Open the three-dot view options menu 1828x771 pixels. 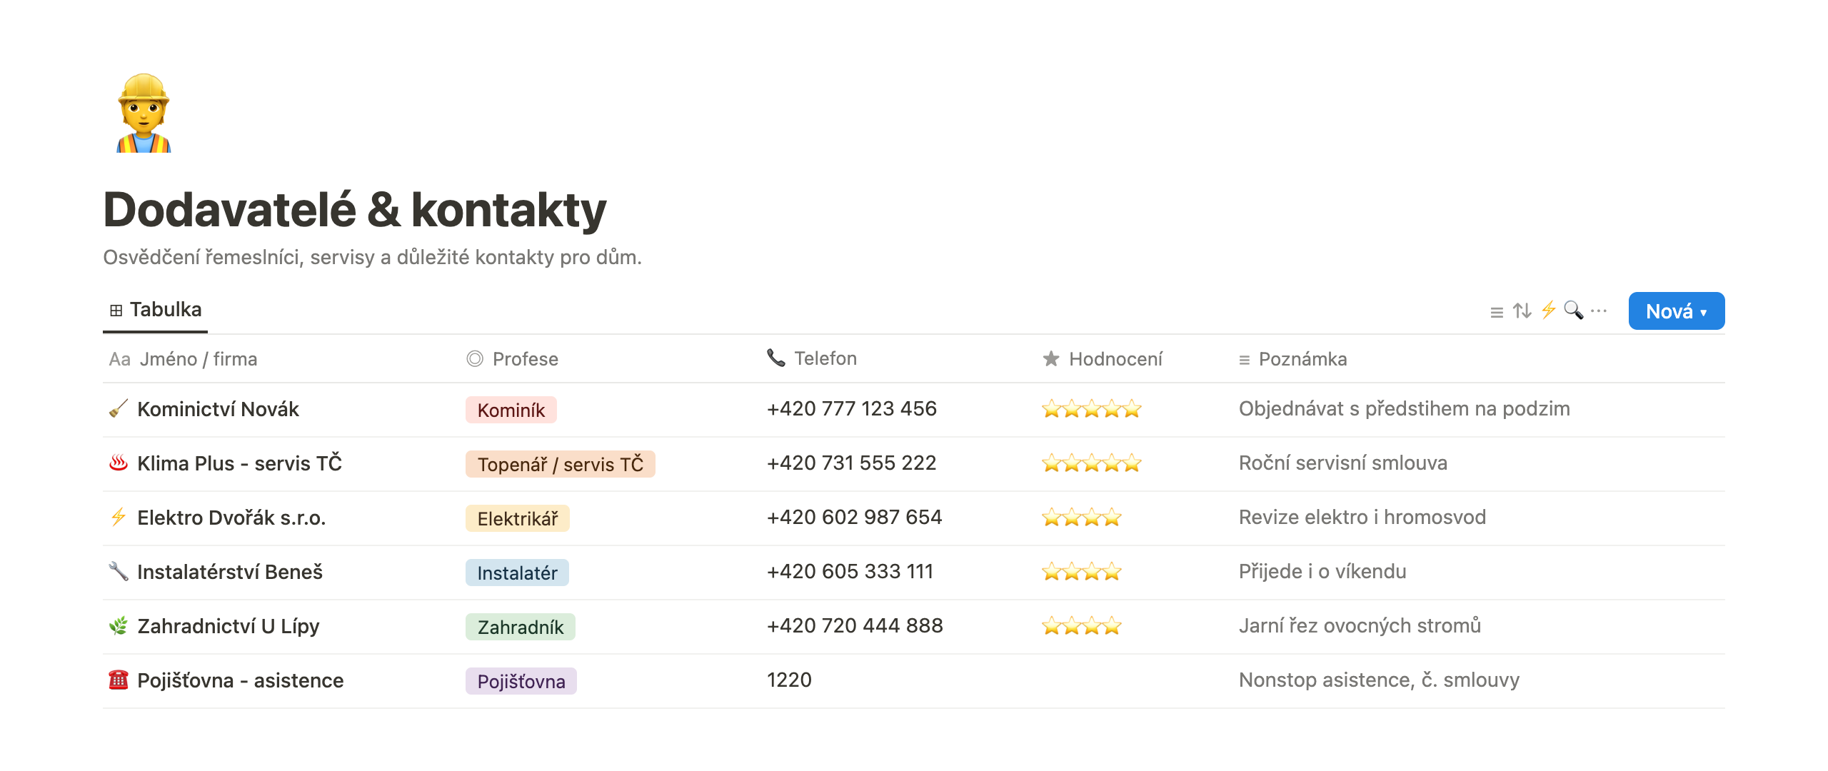(x=1599, y=311)
